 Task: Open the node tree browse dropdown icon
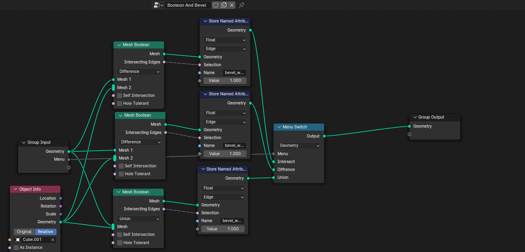159,5
